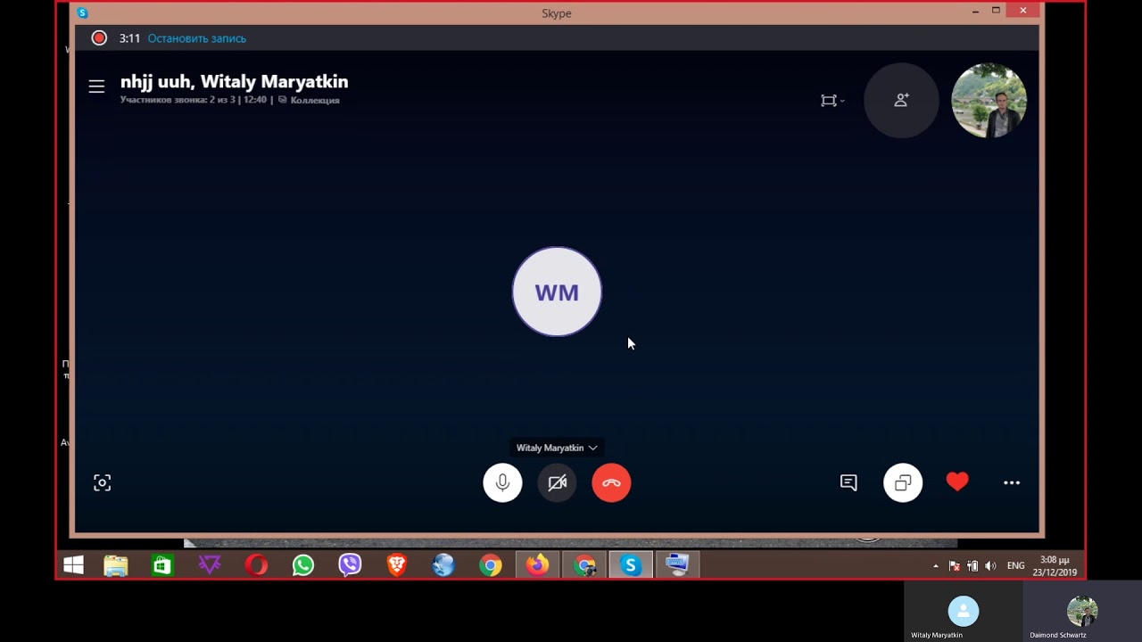1142x642 pixels.
Task: Switch to the Skype taskbar button
Action: tap(631, 565)
